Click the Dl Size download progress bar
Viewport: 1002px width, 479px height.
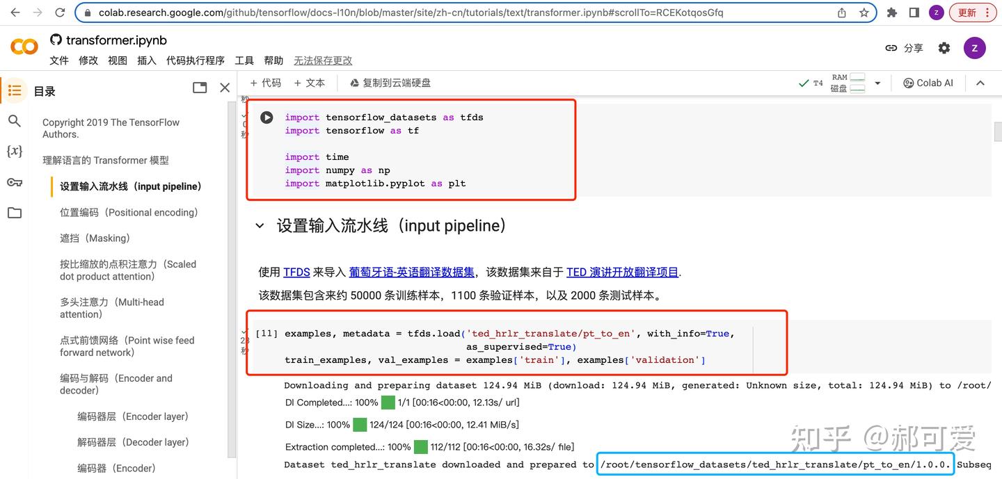click(x=360, y=424)
